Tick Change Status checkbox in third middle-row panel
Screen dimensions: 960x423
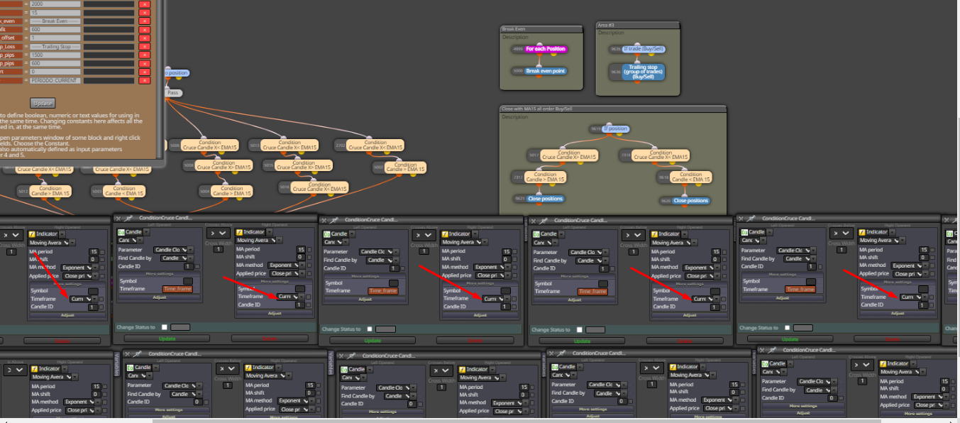point(580,329)
